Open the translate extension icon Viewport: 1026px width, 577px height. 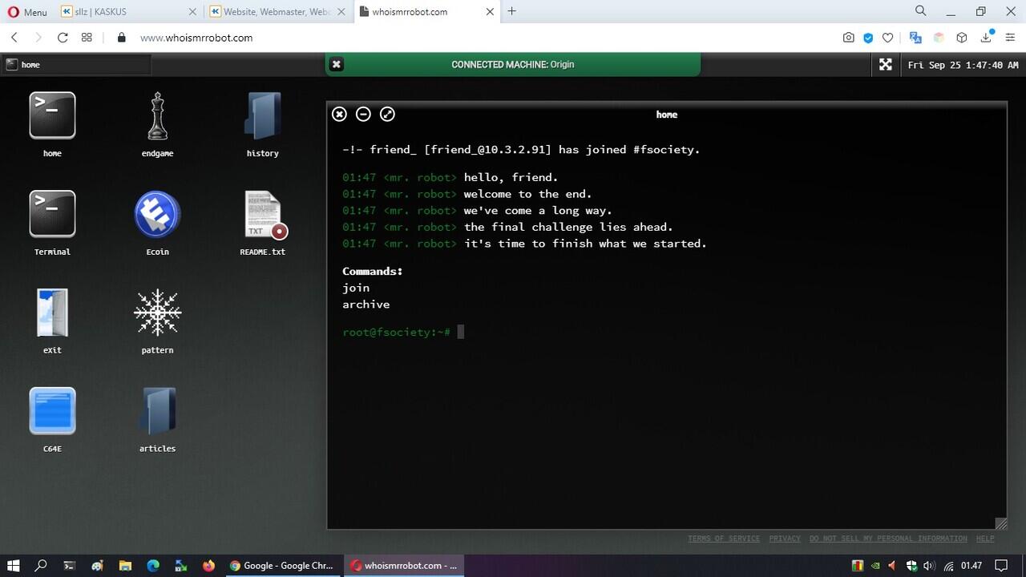915,38
